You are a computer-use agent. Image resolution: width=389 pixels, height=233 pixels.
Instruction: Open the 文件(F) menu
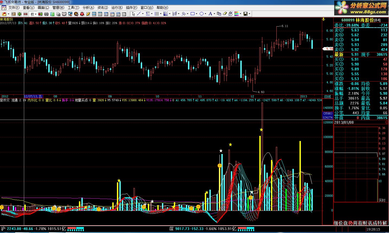coord(14,8)
